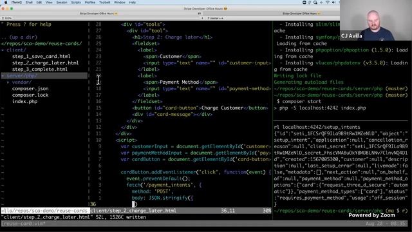Open step_2_charge_later.html in the tree
This screenshot has height=232, width=412.
[x=45, y=63]
